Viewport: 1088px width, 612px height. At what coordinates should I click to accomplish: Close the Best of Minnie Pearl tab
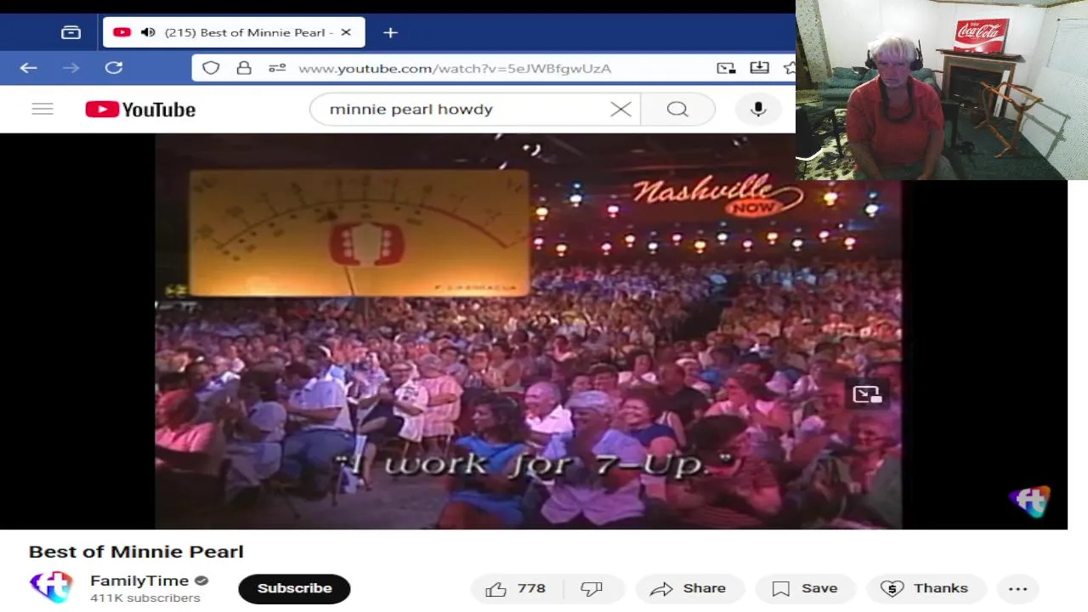click(x=346, y=32)
